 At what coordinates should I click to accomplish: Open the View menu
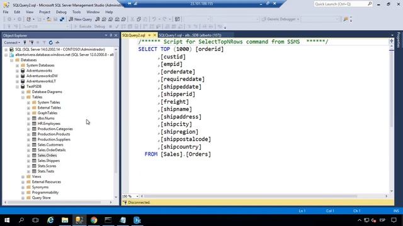[x=30, y=12]
